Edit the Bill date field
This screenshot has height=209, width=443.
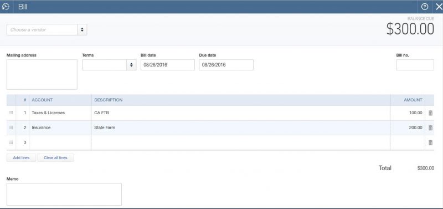point(168,65)
